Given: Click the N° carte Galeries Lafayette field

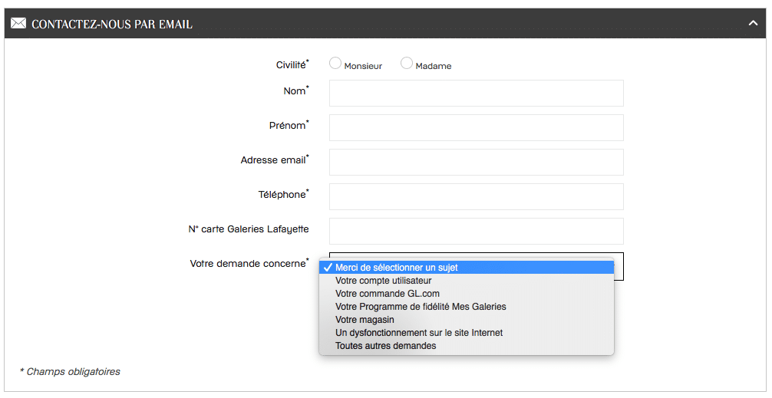Looking at the screenshot, I should pos(476,231).
